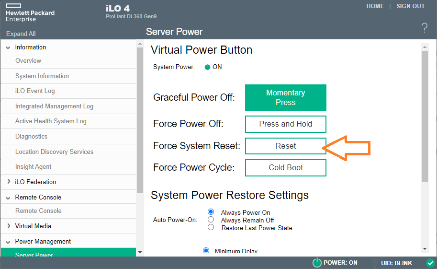Select Server Power menu item
The width and height of the screenshot is (437, 269).
point(68,252)
